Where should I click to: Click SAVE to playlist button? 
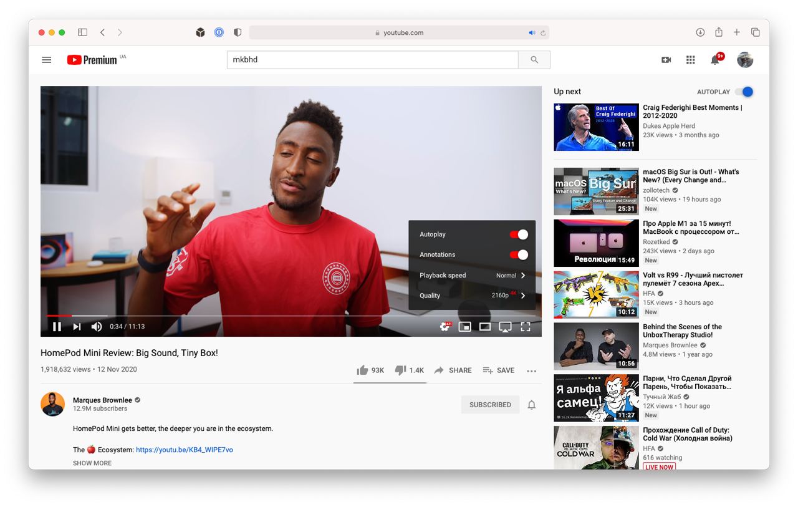point(499,370)
